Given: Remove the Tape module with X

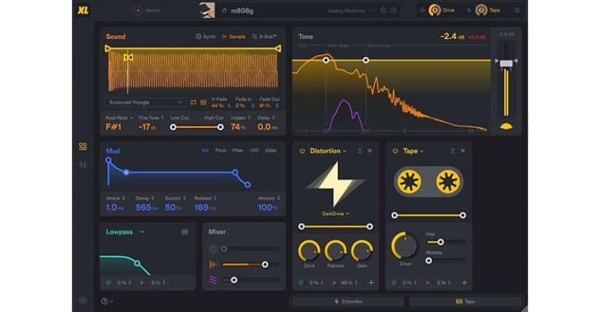Looking at the screenshot, I should click(x=462, y=151).
